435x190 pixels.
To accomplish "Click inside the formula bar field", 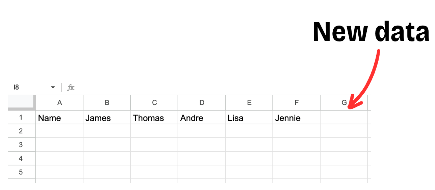I will click(x=223, y=88).
